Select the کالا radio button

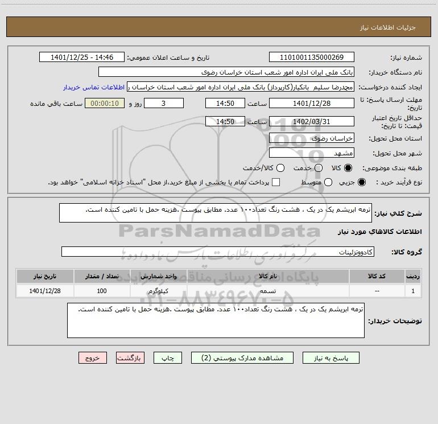(x=348, y=168)
